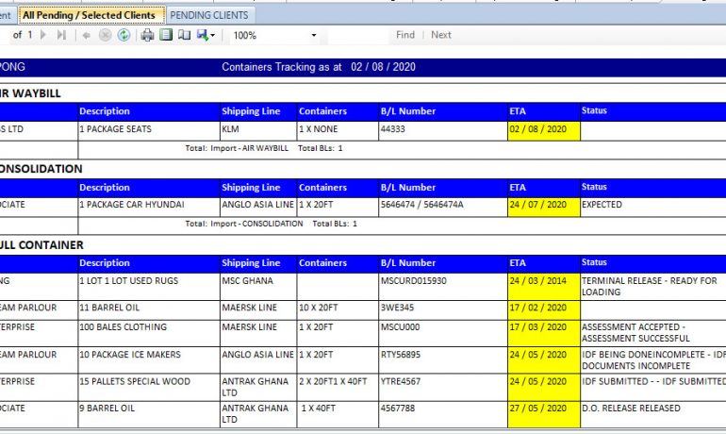Expand the 100% zoom level dropdown
Screen dimensions: 726x434
pyautogui.click(x=314, y=35)
